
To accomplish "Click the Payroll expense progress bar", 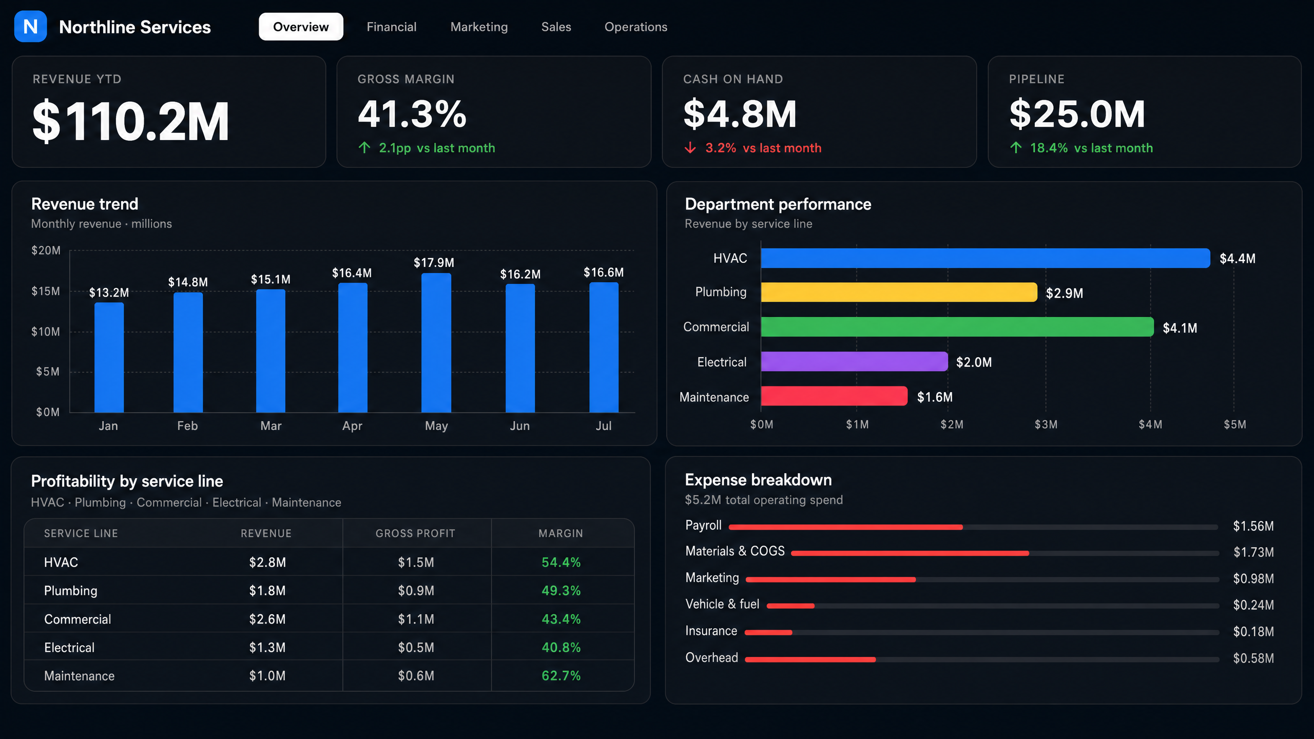I will tap(973, 527).
